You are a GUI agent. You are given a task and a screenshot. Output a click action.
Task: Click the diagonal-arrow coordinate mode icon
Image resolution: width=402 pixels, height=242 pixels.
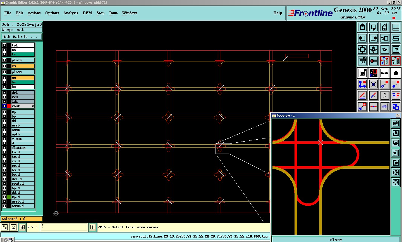4,227
